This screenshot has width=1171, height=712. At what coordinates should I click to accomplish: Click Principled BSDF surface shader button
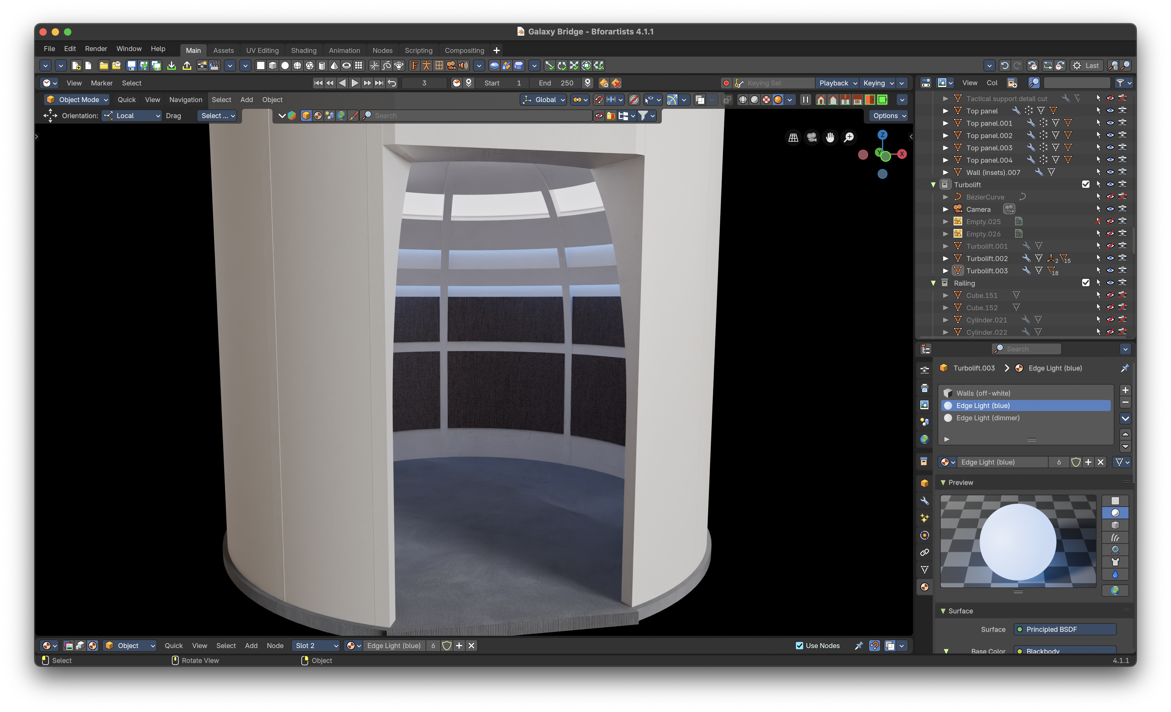(x=1065, y=629)
